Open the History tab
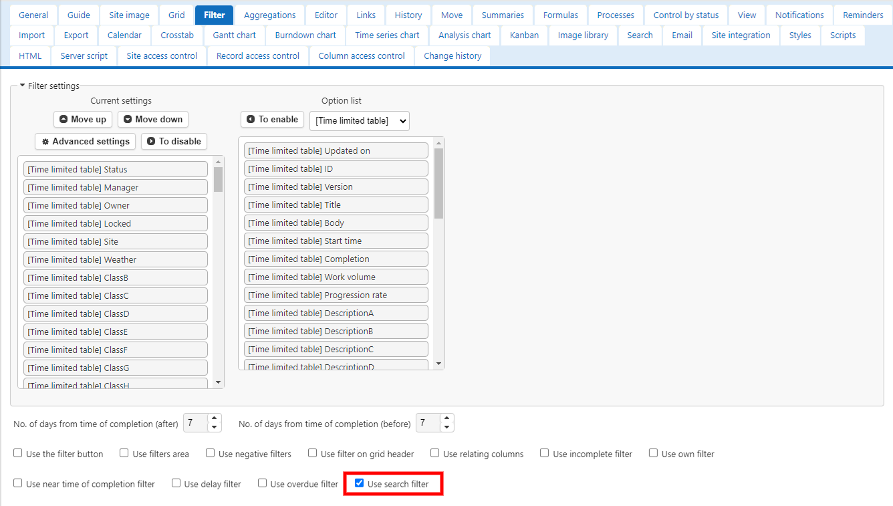Viewport: 893px width, 506px height. (408, 15)
